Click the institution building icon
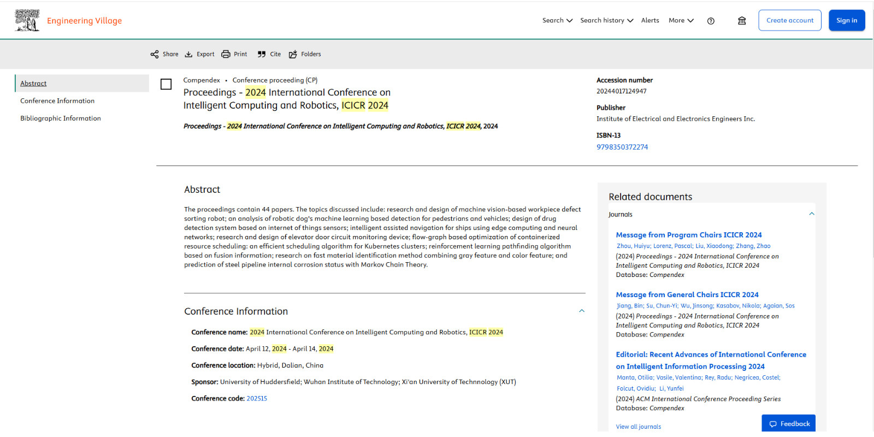Viewport: 874px width, 437px height. click(x=742, y=21)
